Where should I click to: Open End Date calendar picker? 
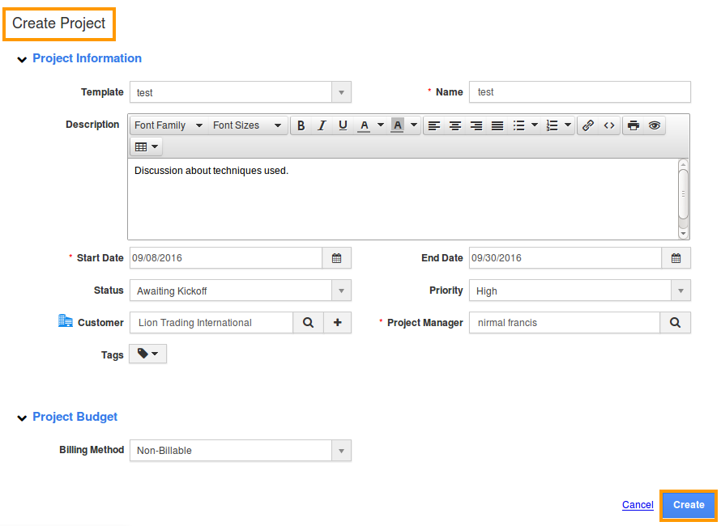coord(676,258)
